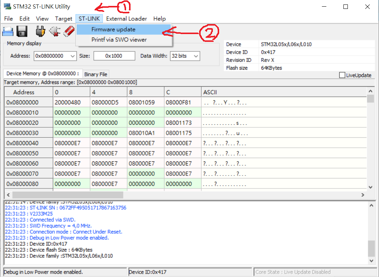Click column header C
The image size is (379, 277).
coord(183,92)
